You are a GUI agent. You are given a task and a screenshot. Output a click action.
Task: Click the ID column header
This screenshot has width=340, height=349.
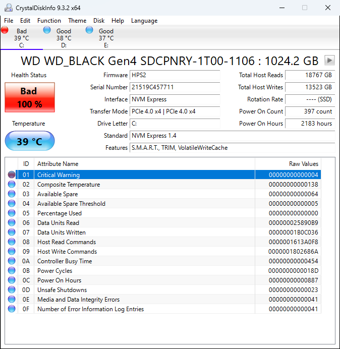tap(26, 164)
